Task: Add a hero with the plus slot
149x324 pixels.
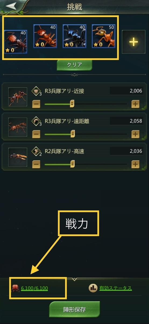Action: pos(134,42)
